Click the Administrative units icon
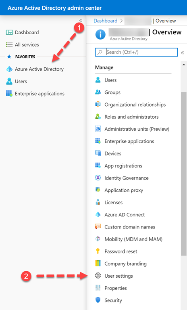The height and width of the screenshot is (310, 187). (98, 129)
